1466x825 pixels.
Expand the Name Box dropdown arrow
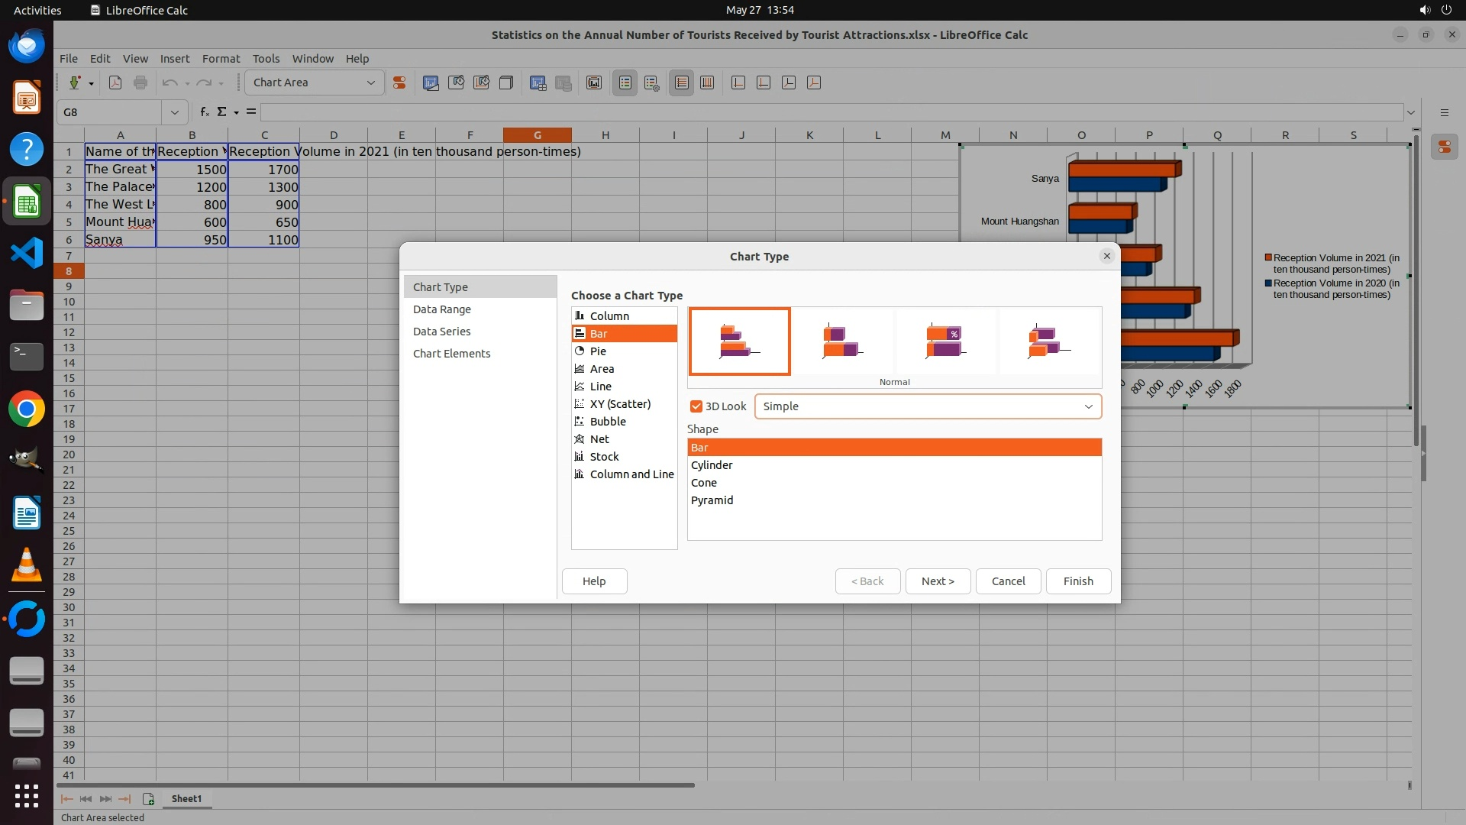pos(174,112)
